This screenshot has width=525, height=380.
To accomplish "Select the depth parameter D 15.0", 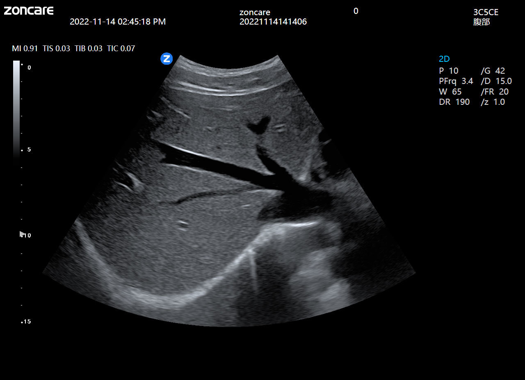I will 496,81.
